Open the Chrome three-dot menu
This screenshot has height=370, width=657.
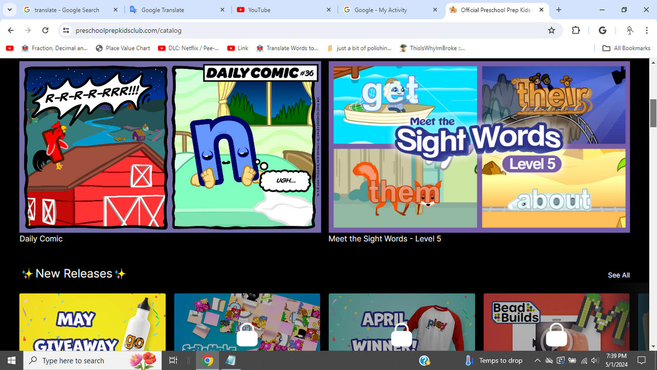point(646,30)
